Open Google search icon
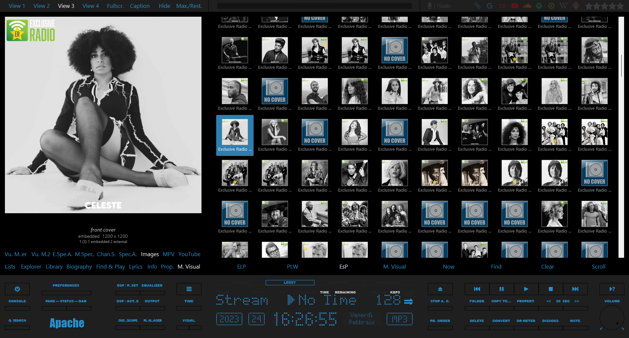Image resolution: width=629 pixels, height=338 pixels. point(490,6)
